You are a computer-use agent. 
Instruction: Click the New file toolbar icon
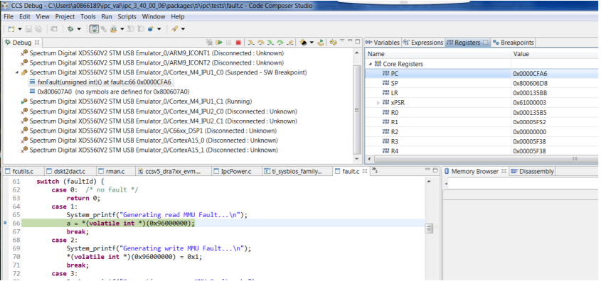tap(11, 28)
